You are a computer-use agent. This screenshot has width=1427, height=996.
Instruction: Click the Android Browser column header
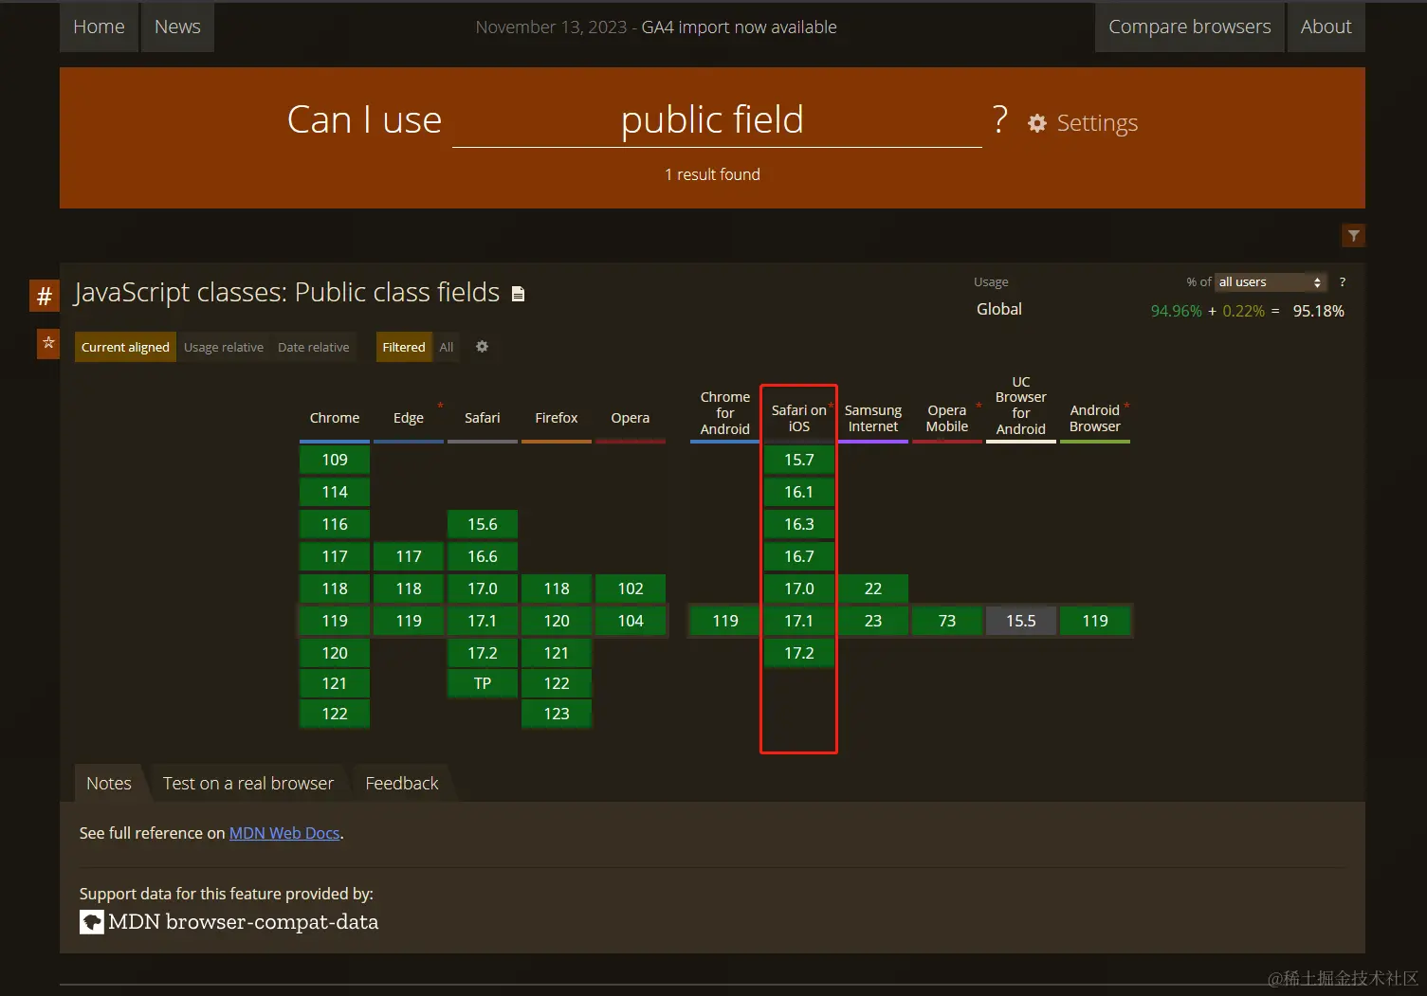coord(1095,418)
